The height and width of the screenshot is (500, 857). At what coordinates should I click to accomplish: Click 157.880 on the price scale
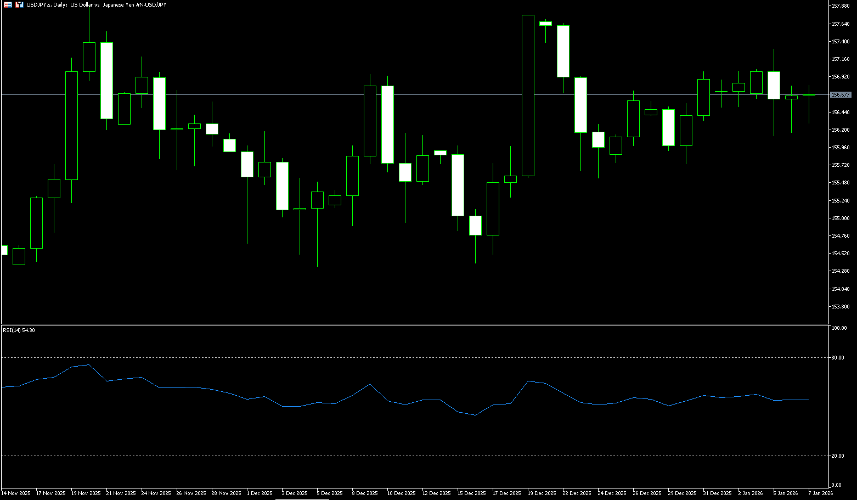(841, 6)
